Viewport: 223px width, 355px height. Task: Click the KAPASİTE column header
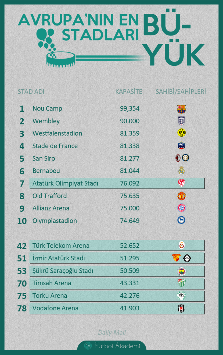tap(129, 92)
